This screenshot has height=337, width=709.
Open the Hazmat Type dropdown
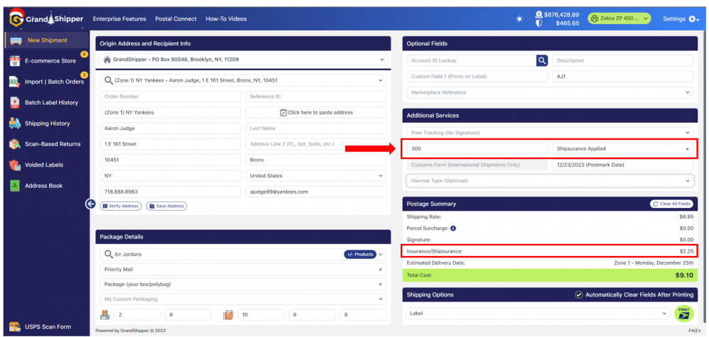550,181
